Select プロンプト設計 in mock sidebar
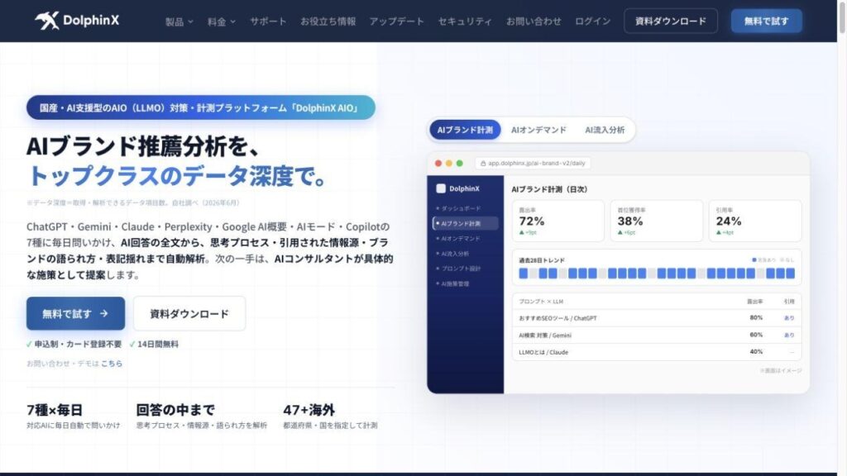Viewport: 847px width, 476px height. tap(460, 269)
